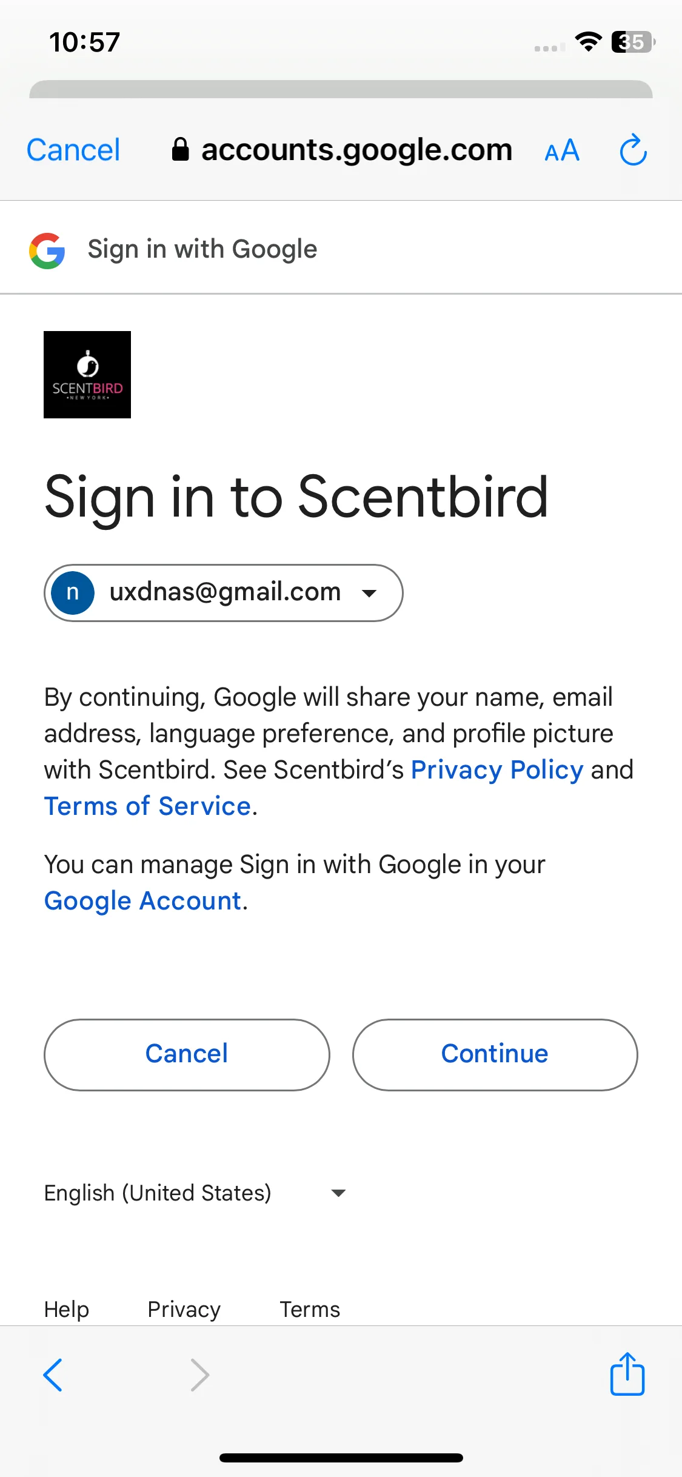Tap the Continue button

(x=495, y=1054)
